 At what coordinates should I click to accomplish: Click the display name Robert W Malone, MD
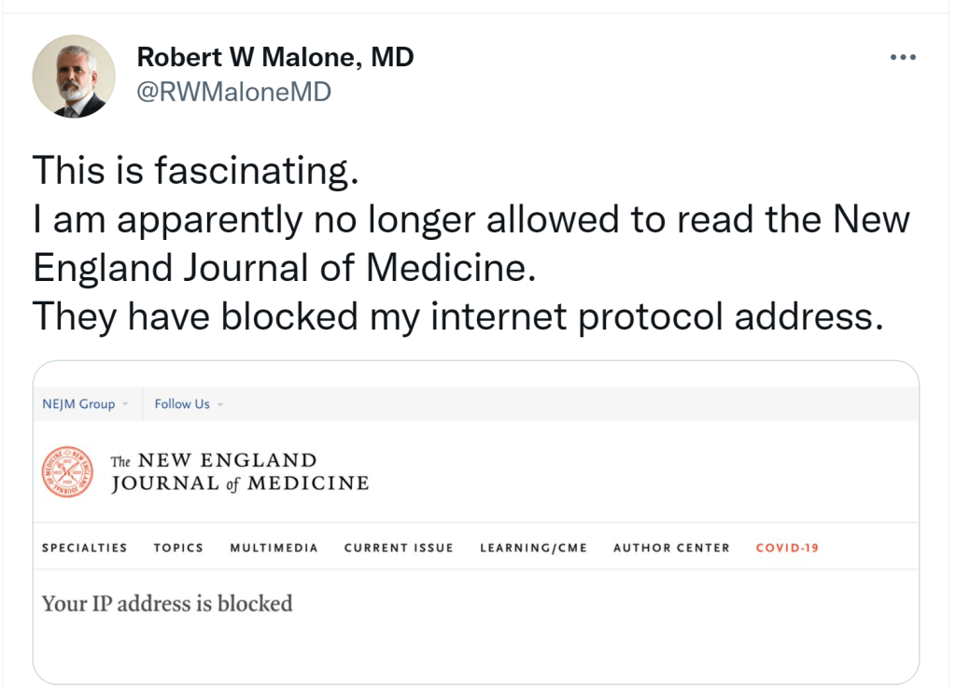[275, 58]
